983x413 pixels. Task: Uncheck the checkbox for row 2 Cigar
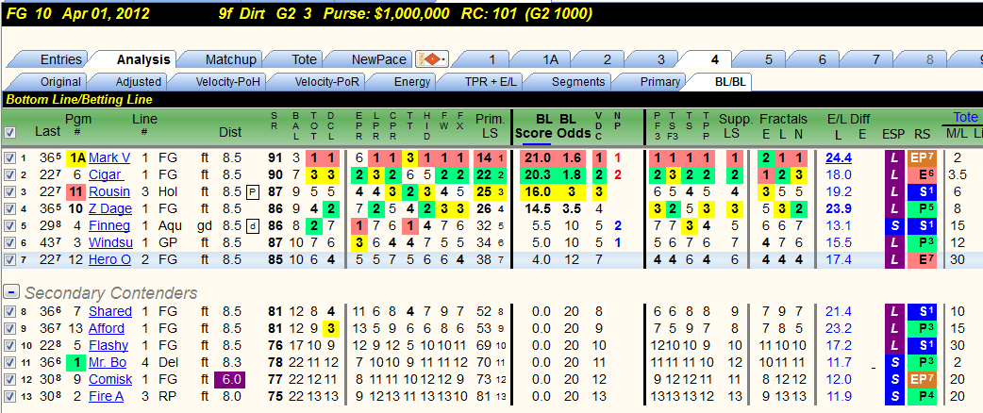coord(9,174)
